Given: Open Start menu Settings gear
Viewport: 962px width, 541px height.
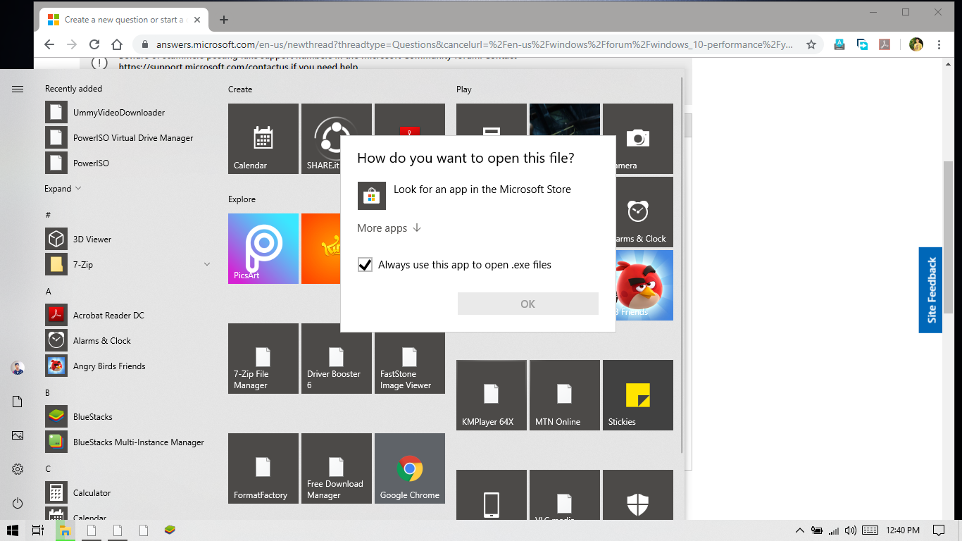Looking at the screenshot, I should coord(18,469).
